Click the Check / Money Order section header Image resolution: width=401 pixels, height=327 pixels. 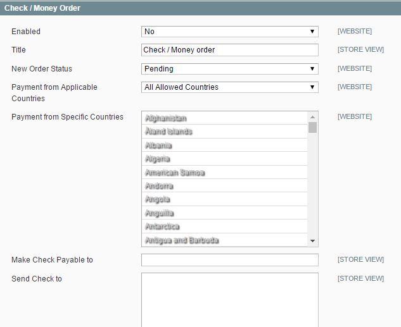(200, 8)
